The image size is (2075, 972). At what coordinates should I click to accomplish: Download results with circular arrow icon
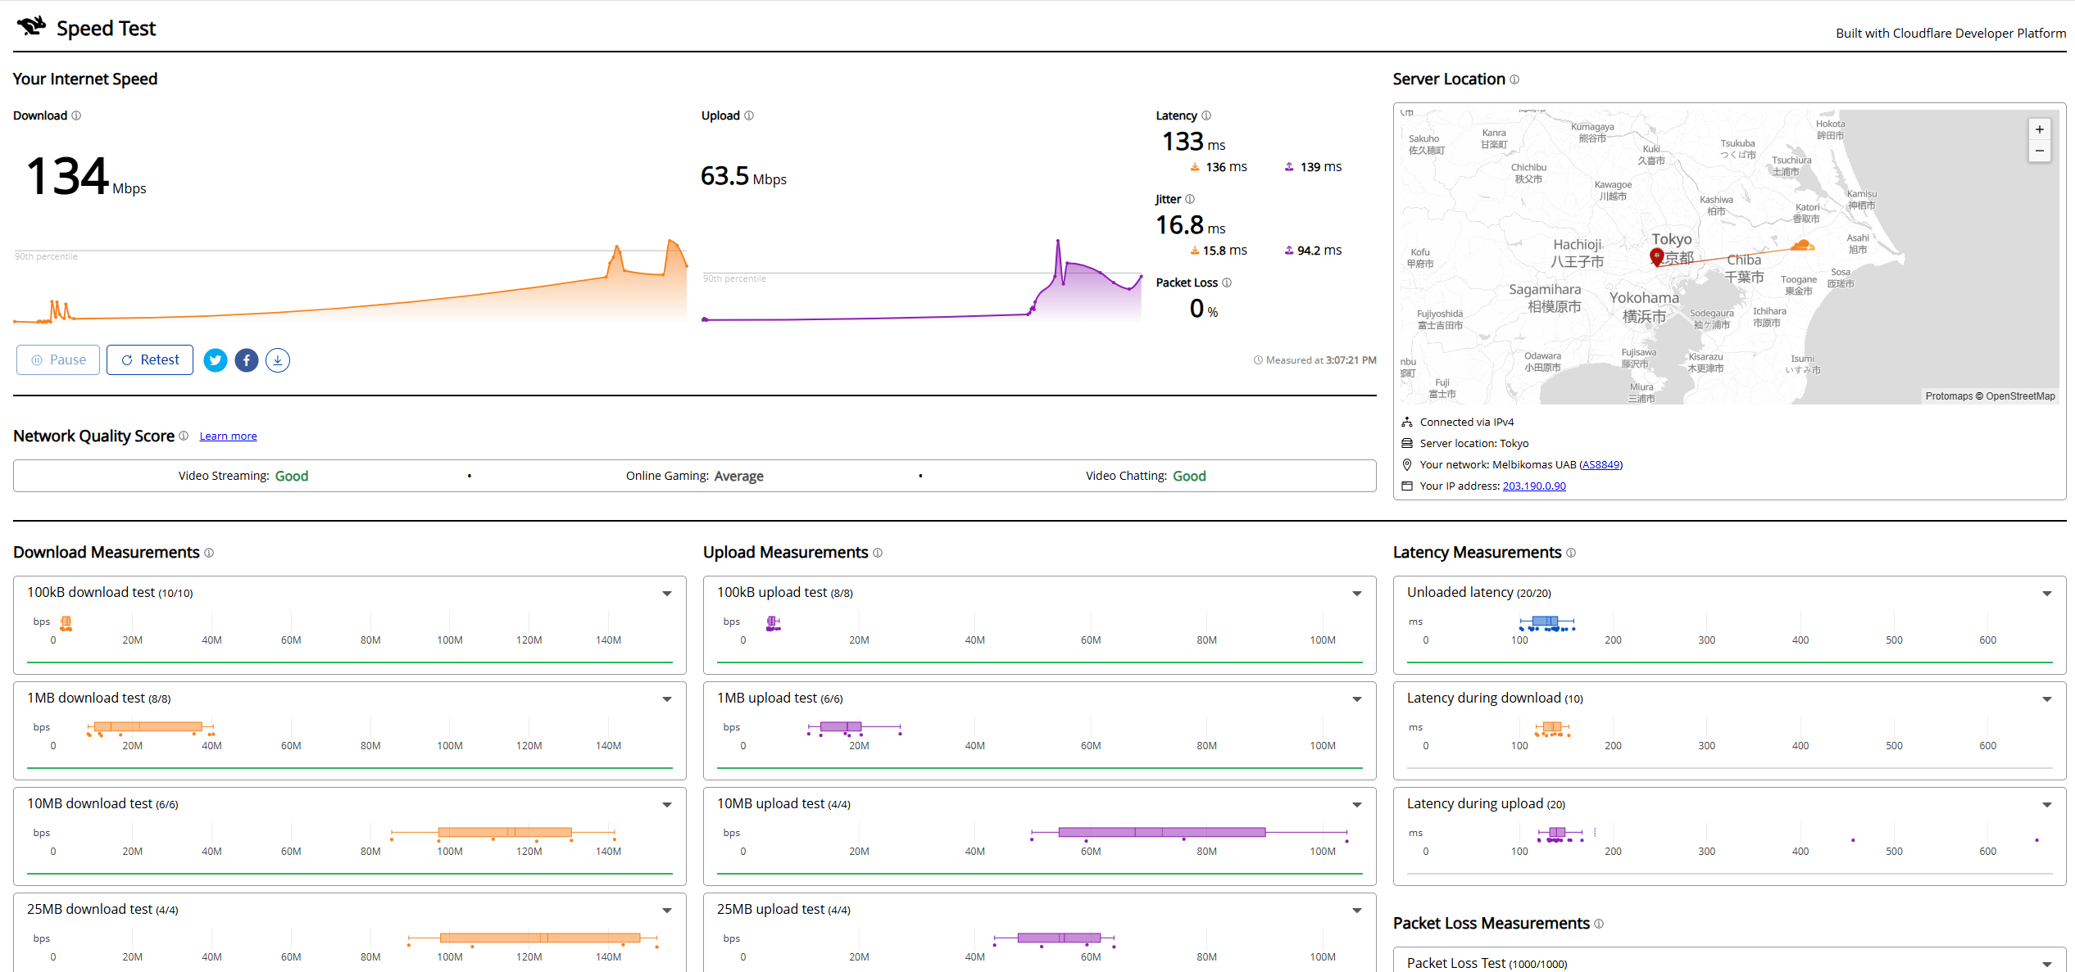[278, 360]
